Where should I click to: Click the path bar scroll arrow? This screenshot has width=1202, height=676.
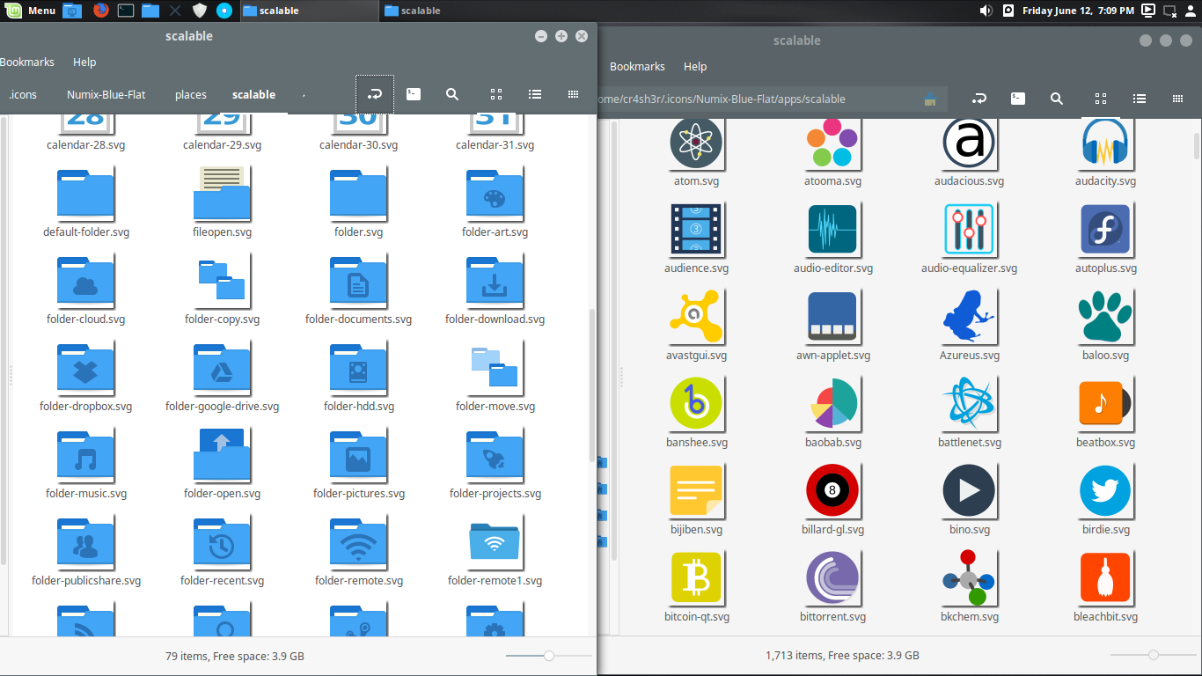(x=304, y=94)
